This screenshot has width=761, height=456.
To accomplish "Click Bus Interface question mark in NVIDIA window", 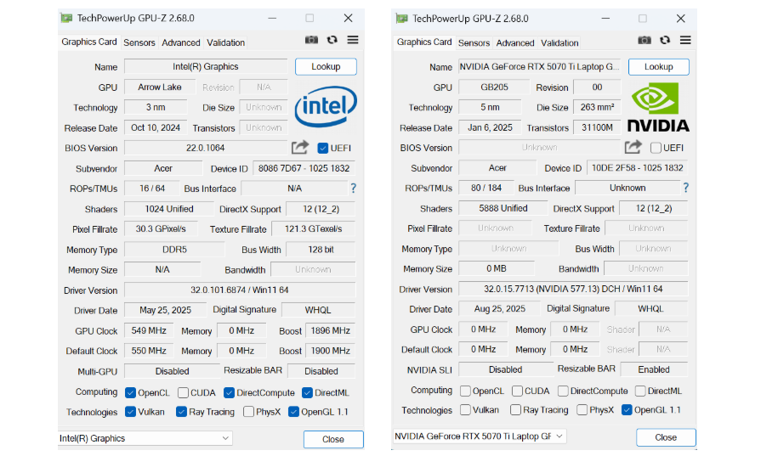I will pos(686,188).
